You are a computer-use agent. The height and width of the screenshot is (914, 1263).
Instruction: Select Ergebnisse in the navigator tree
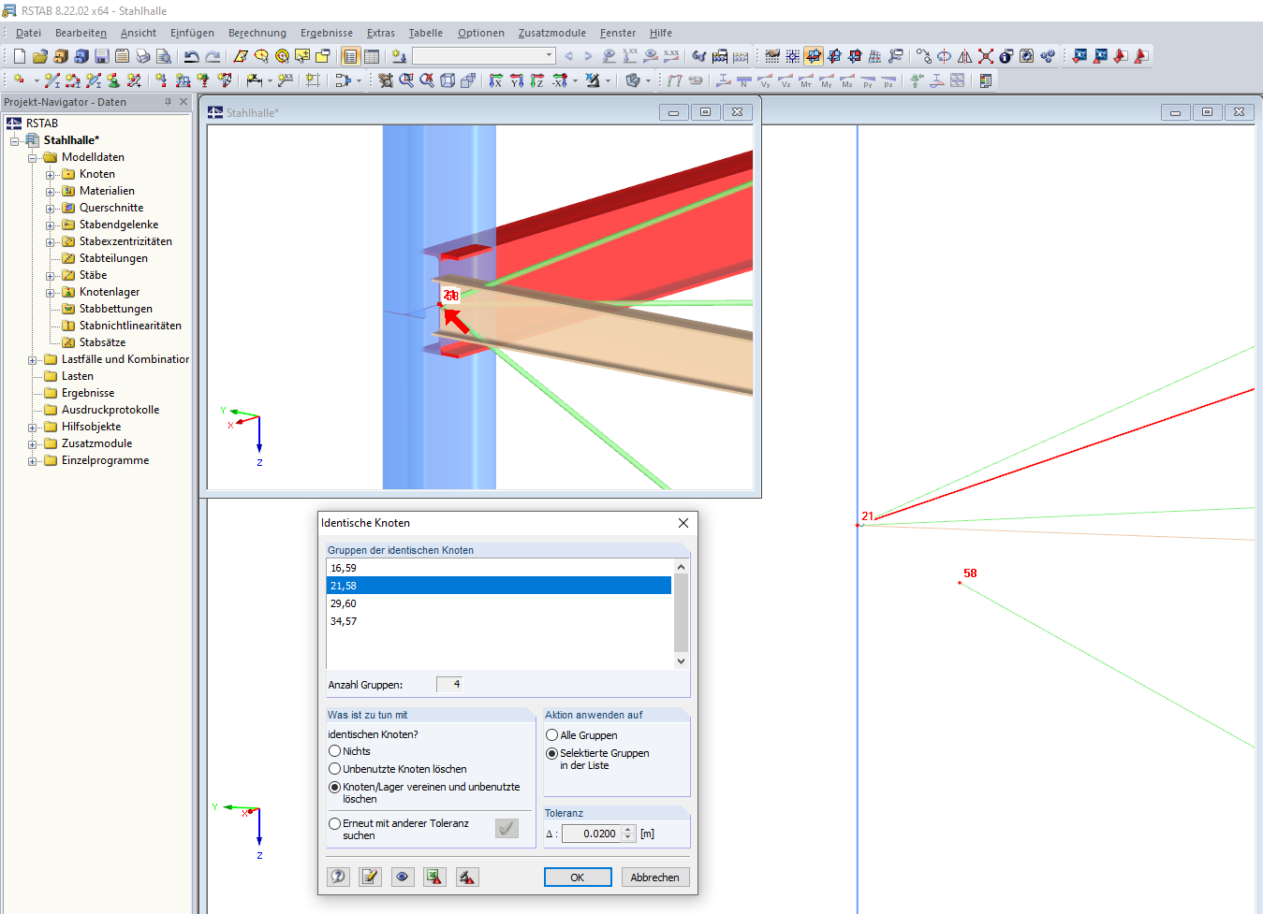click(88, 393)
